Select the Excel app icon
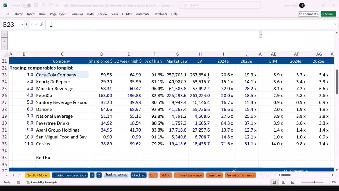This screenshot has width=339, height=191. pyautogui.click(x=5, y=5)
